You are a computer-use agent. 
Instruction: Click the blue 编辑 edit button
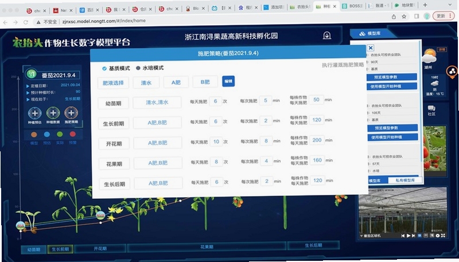click(228, 81)
